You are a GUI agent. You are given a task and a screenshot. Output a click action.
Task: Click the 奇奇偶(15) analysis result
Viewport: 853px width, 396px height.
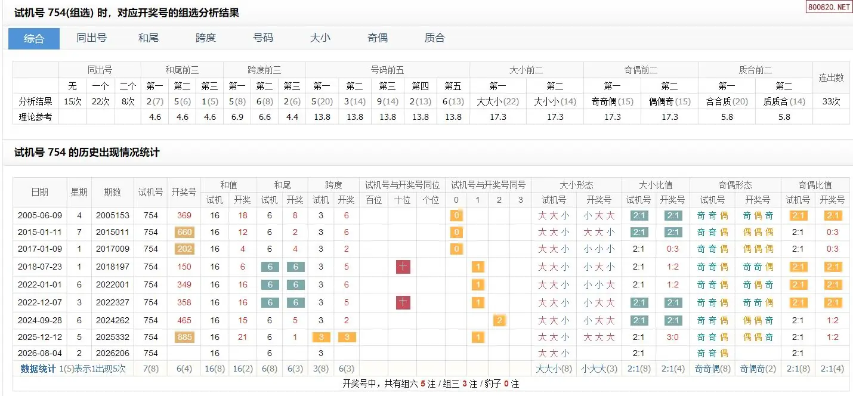coord(612,102)
